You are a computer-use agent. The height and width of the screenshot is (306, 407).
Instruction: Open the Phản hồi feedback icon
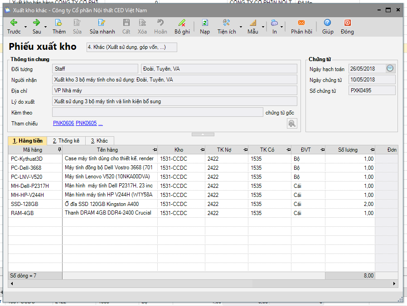click(x=301, y=23)
